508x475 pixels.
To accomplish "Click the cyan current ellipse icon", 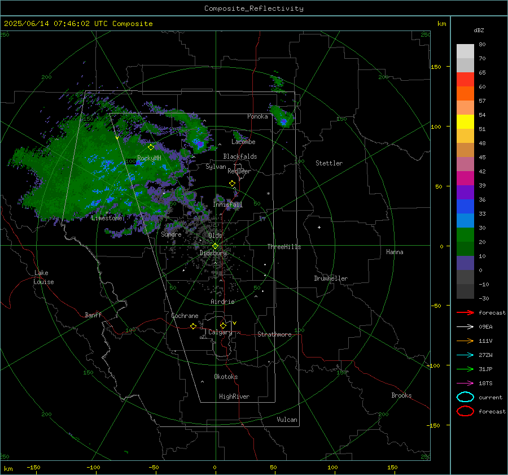I will (465, 397).
